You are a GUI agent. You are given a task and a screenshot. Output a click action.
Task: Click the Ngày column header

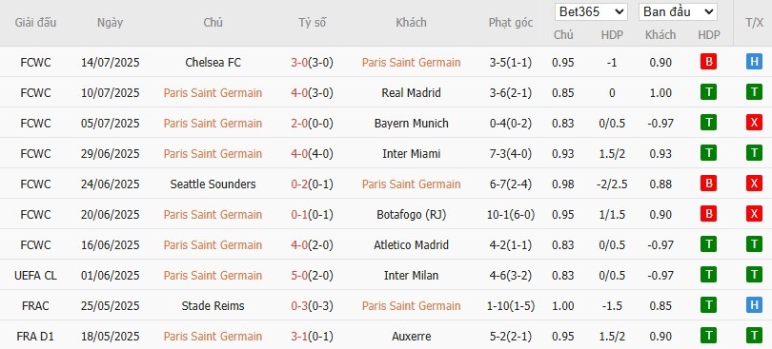110,23
